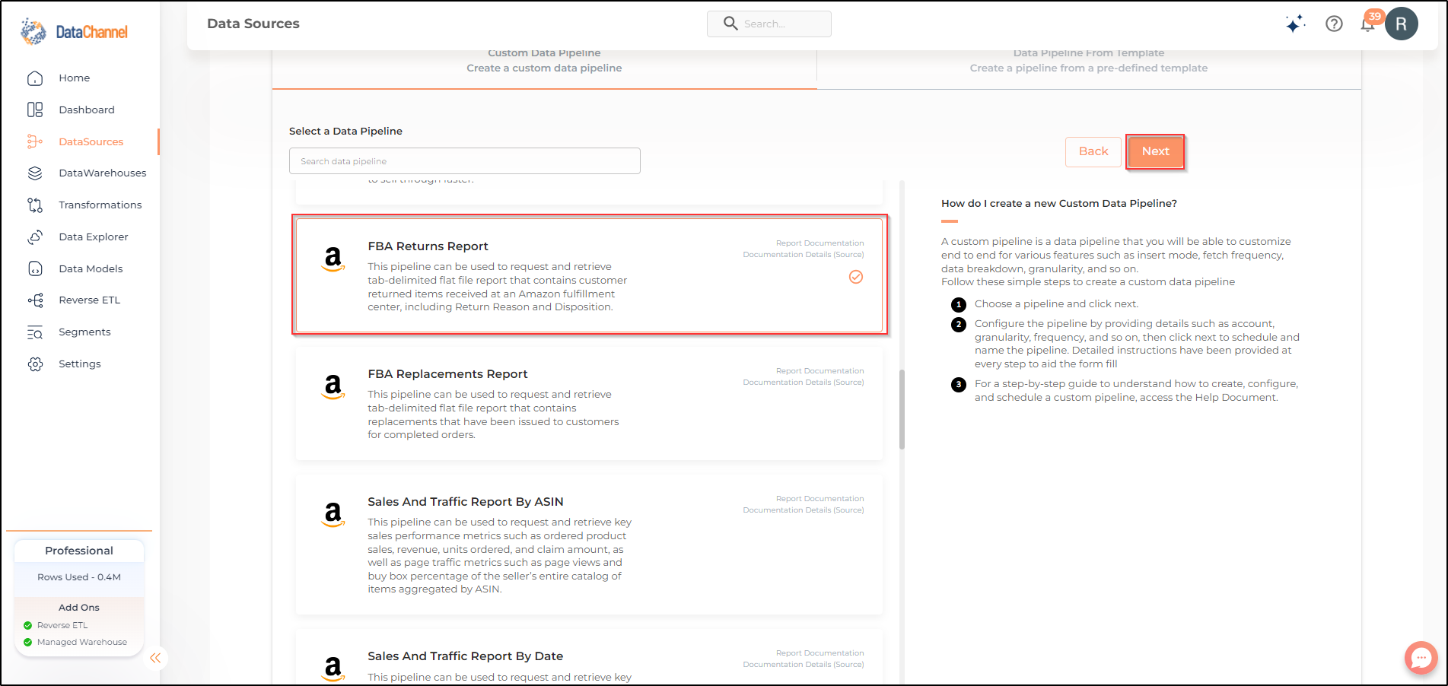1448x686 pixels.
Task: Open the chat support bubble icon
Action: (1421, 658)
